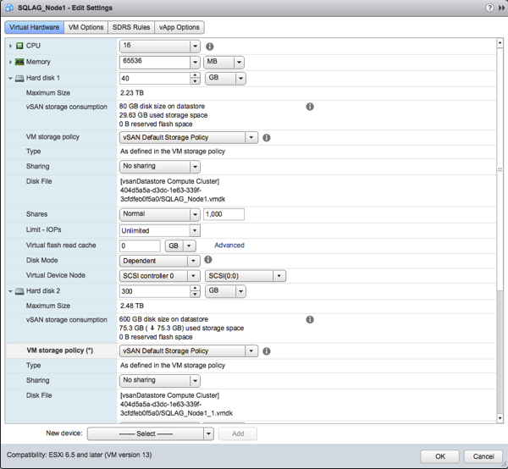Click the Hard disk 1 size stepper arrows
The height and width of the screenshot is (469, 508).
[x=196, y=78]
